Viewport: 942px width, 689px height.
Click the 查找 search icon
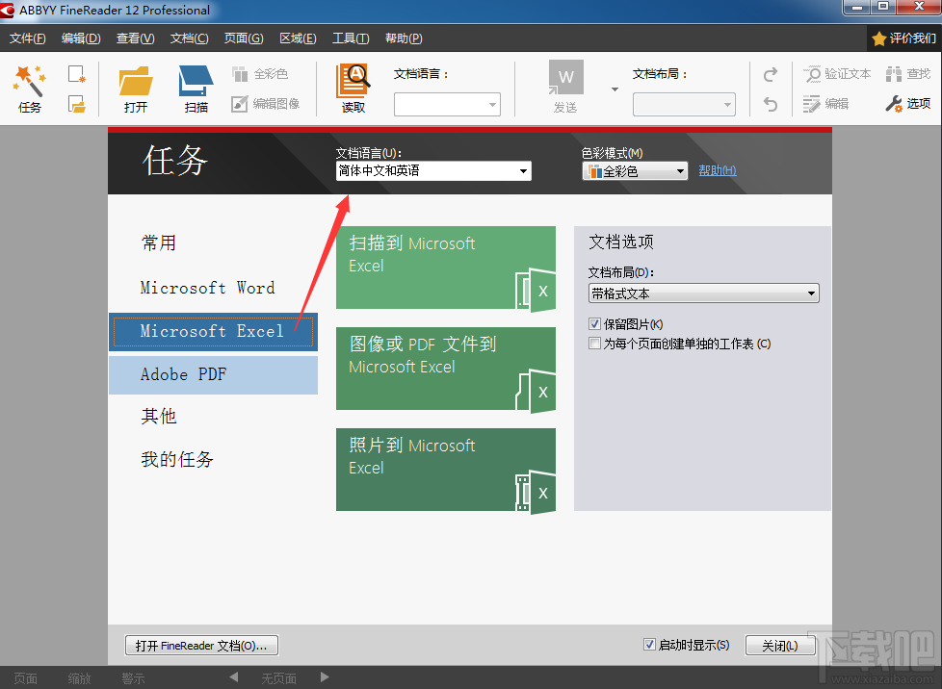click(909, 73)
